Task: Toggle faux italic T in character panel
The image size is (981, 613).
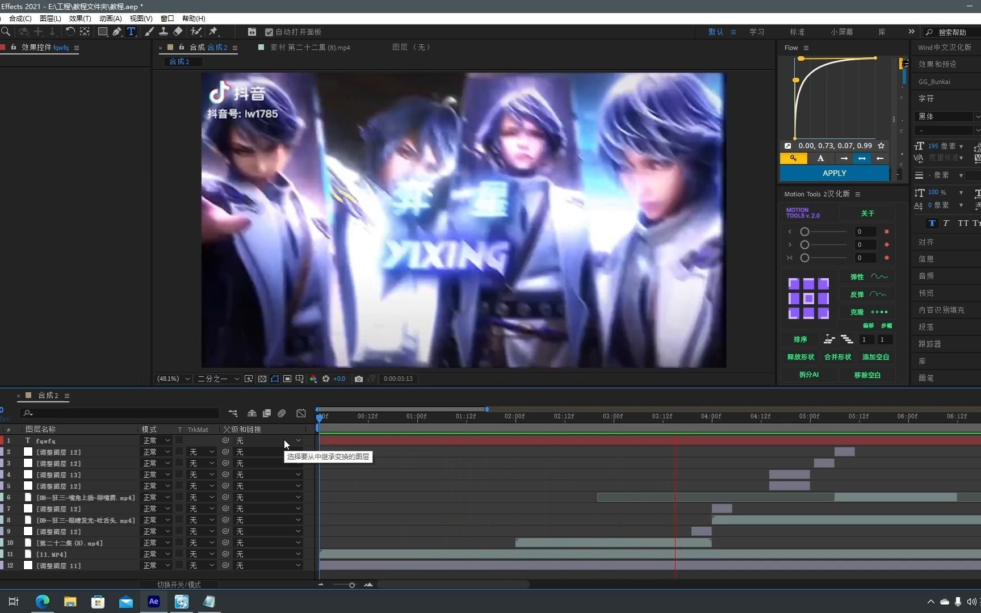Action: click(946, 223)
